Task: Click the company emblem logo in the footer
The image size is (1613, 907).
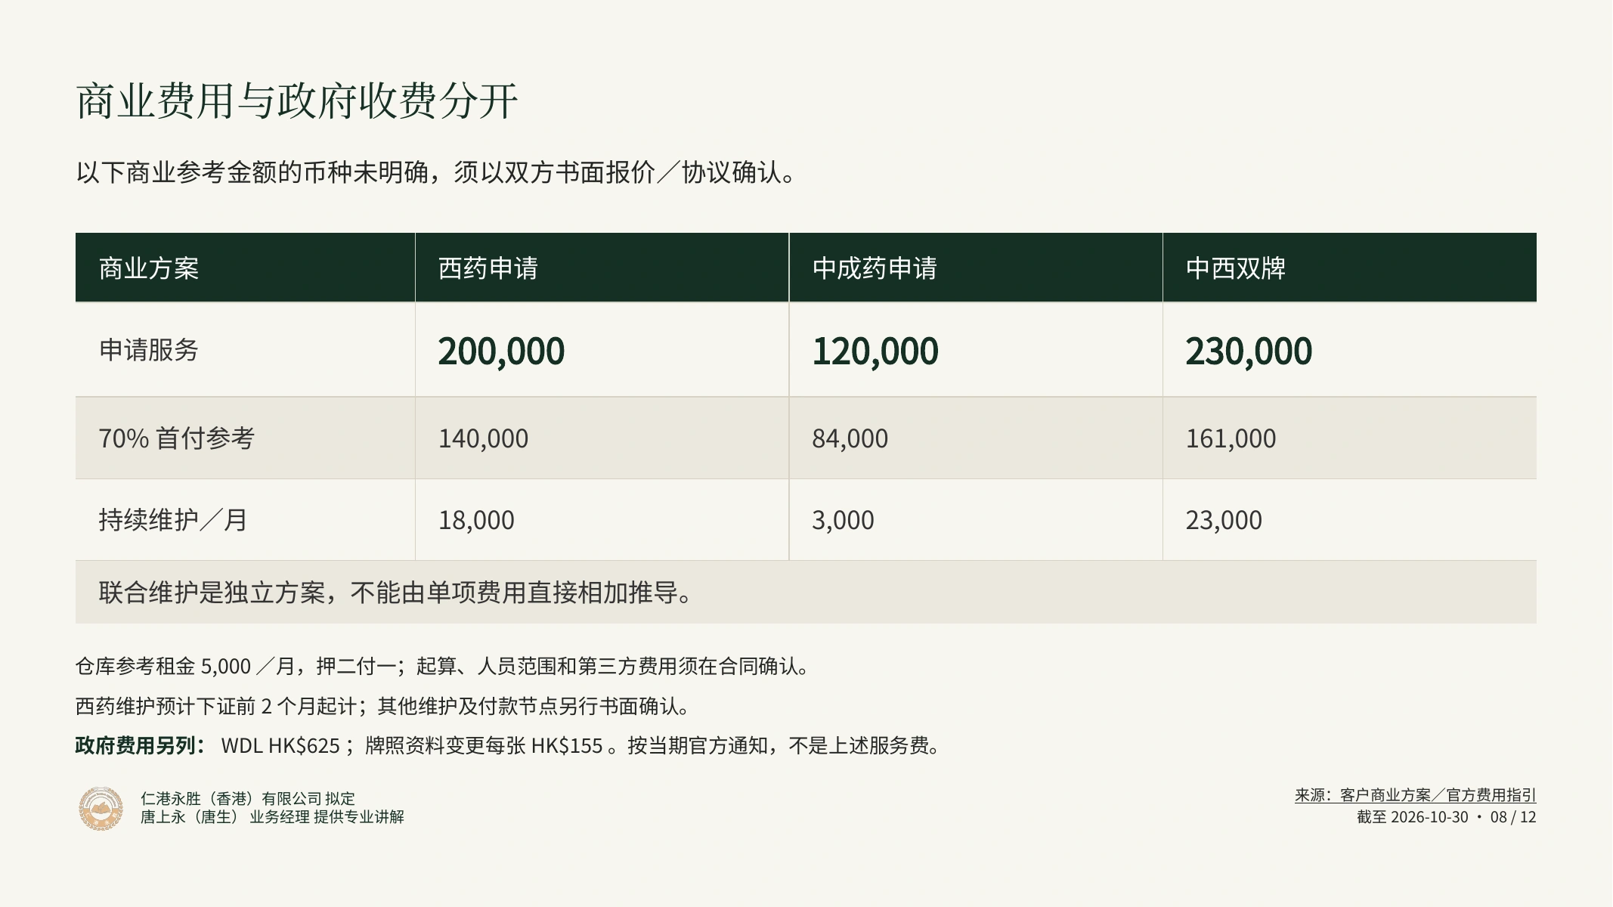Action: pos(101,808)
